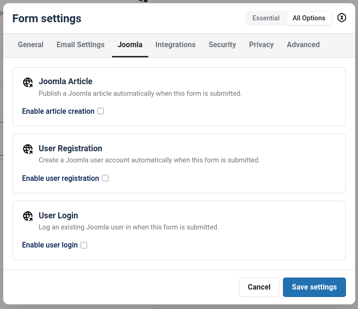Switch view to Essential options
This screenshot has height=309, width=358.
click(266, 18)
